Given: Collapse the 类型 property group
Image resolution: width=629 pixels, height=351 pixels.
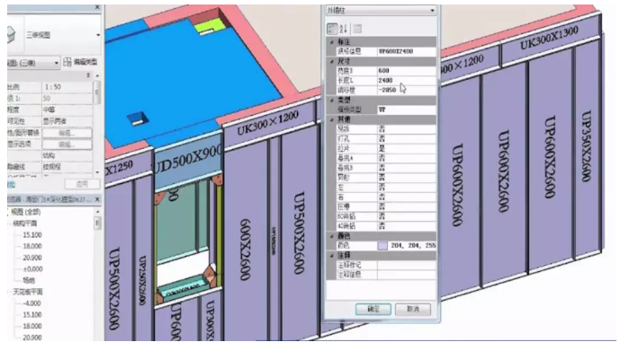Looking at the screenshot, I should tap(332, 100).
